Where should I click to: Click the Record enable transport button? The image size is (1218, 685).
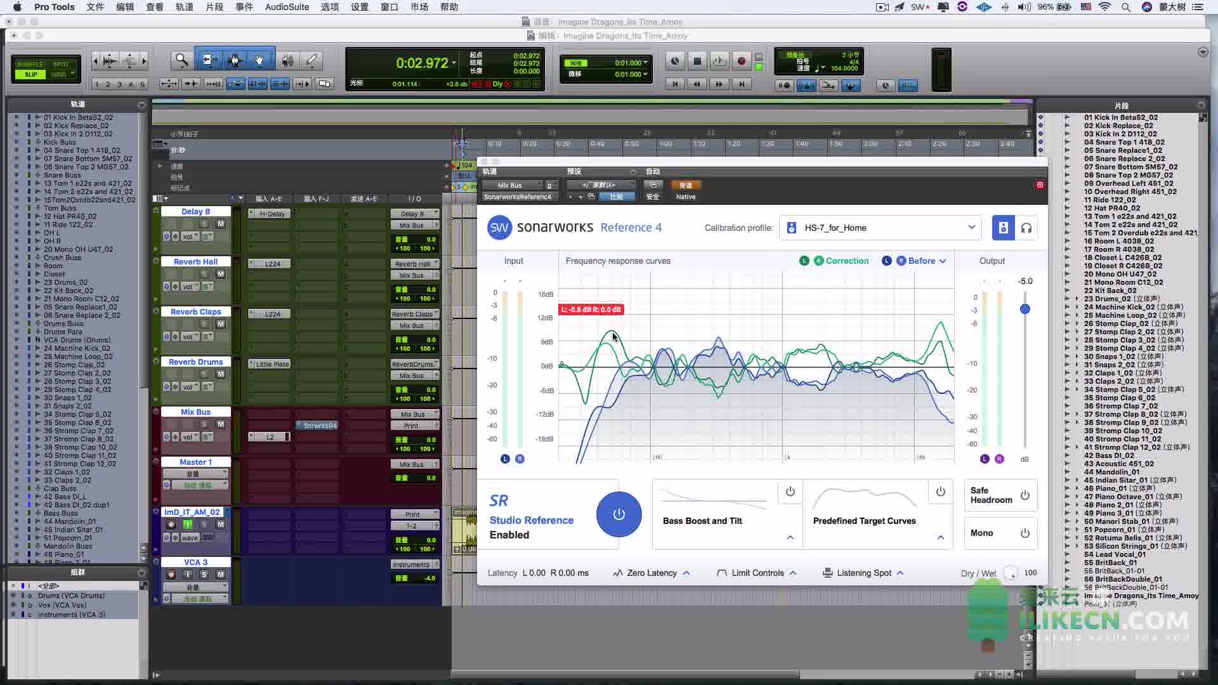click(741, 61)
